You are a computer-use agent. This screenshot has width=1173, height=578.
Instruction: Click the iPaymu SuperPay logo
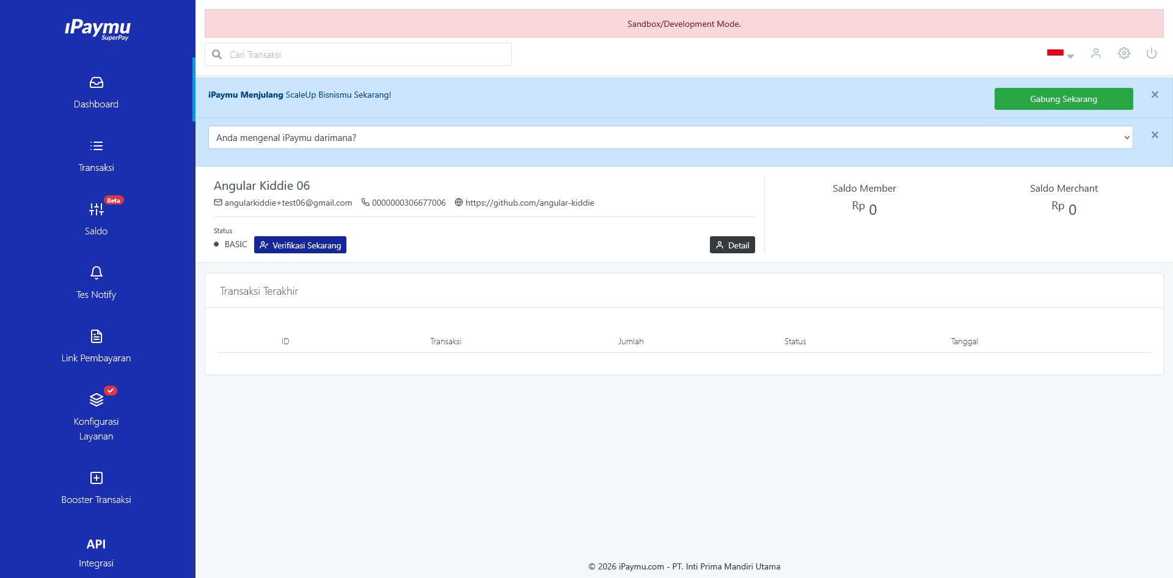98,29
